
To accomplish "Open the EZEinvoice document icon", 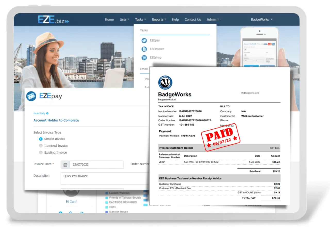I will [x=144, y=49].
